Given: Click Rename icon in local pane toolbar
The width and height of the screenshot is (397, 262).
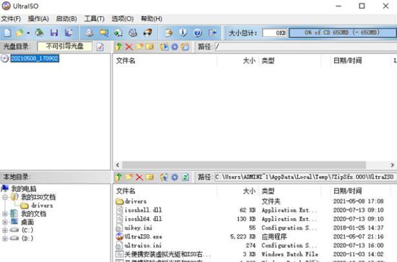Looking at the screenshot, I should pyautogui.click(x=149, y=177).
